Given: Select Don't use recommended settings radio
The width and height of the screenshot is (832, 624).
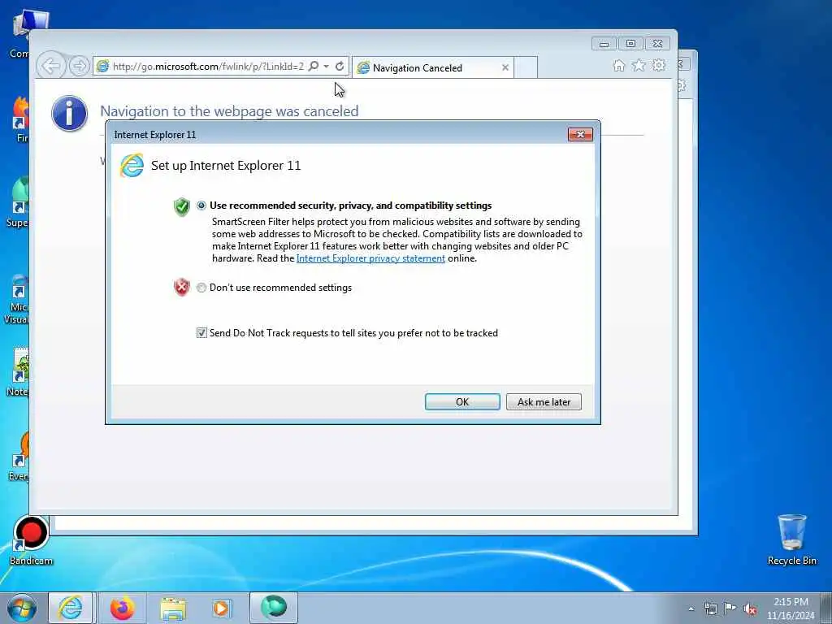Looking at the screenshot, I should (x=201, y=288).
